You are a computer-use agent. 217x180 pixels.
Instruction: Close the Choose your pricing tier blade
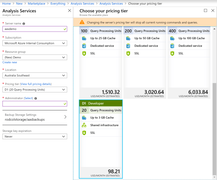pyautogui.click(x=213, y=11)
